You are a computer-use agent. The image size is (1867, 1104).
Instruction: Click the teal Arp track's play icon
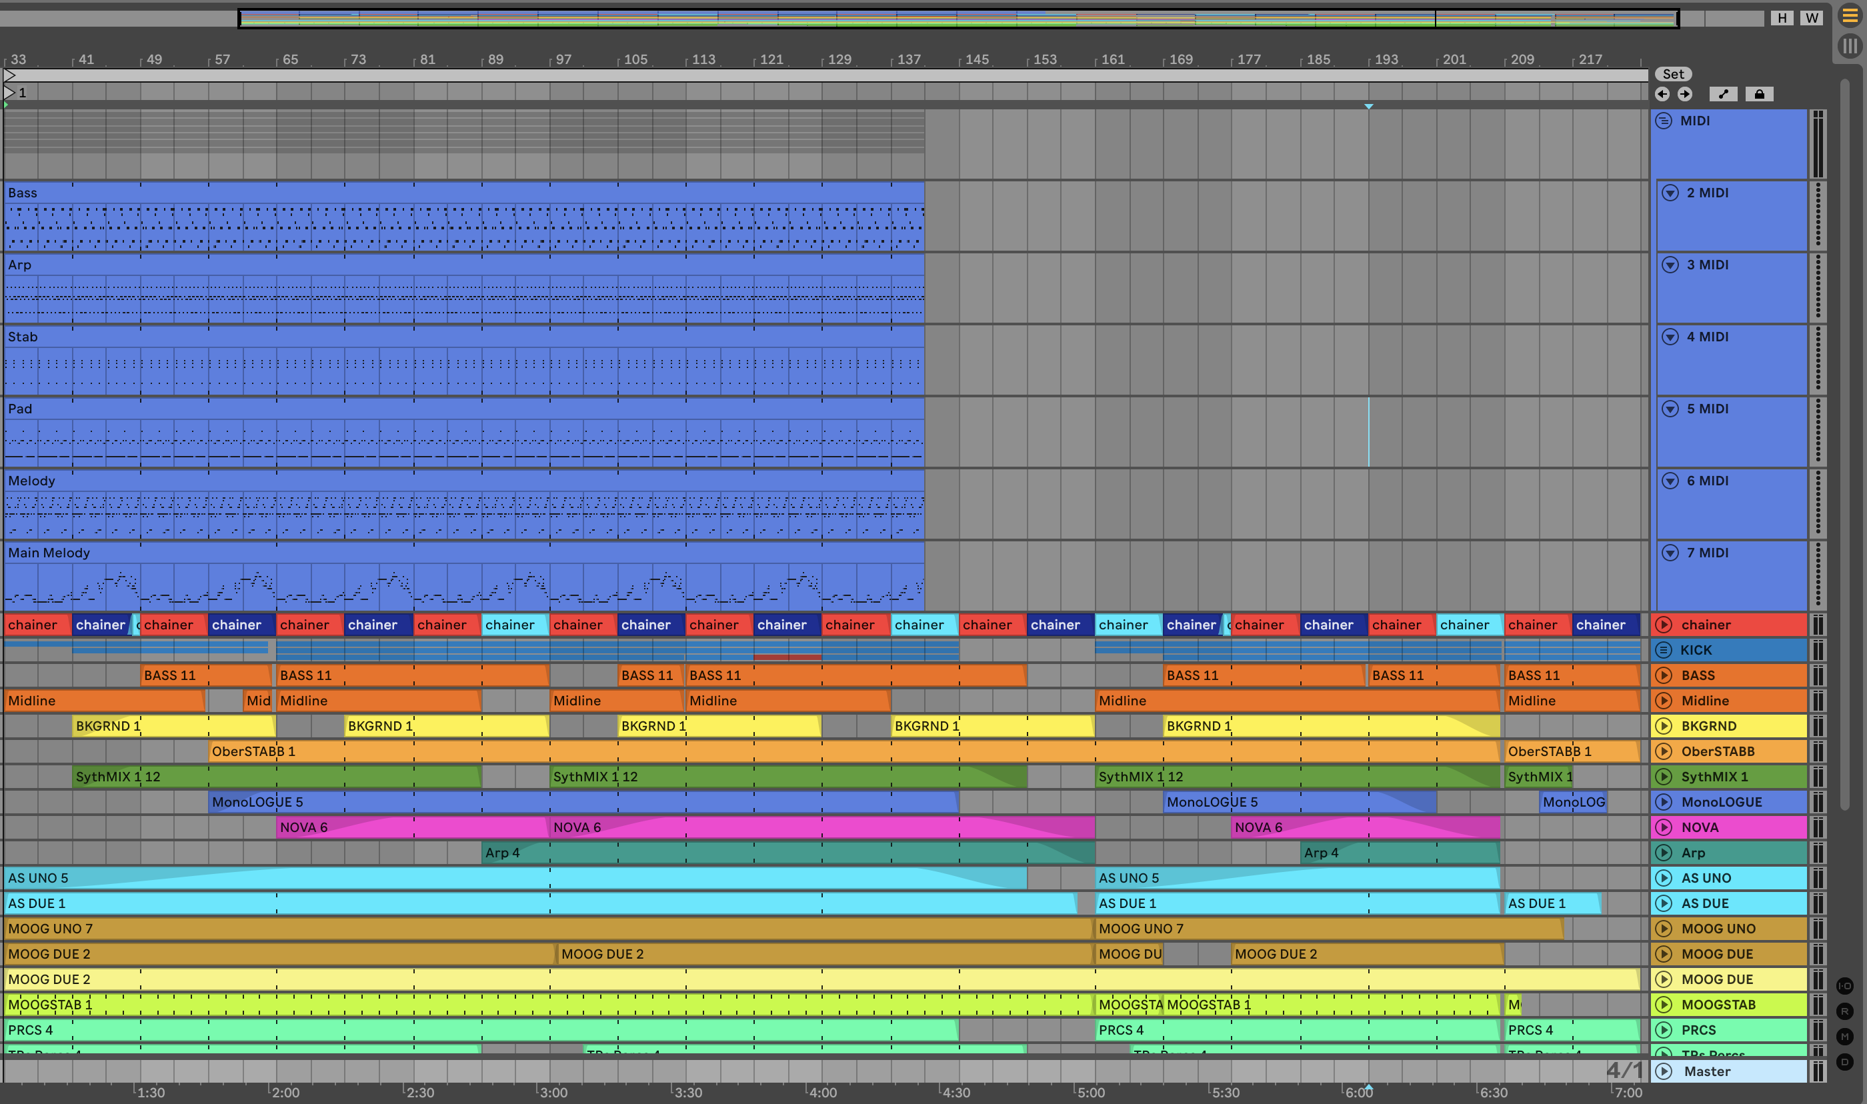coord(1664,853)
